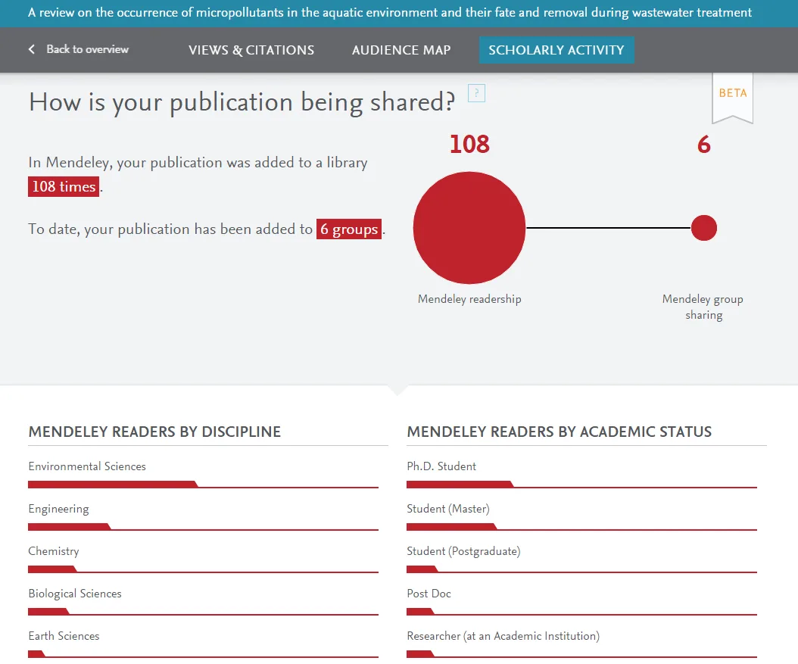Open the AUDIENCE MAP tab
Image resolution: width=798 pixels, height=664 pixels.
(401, 50)
